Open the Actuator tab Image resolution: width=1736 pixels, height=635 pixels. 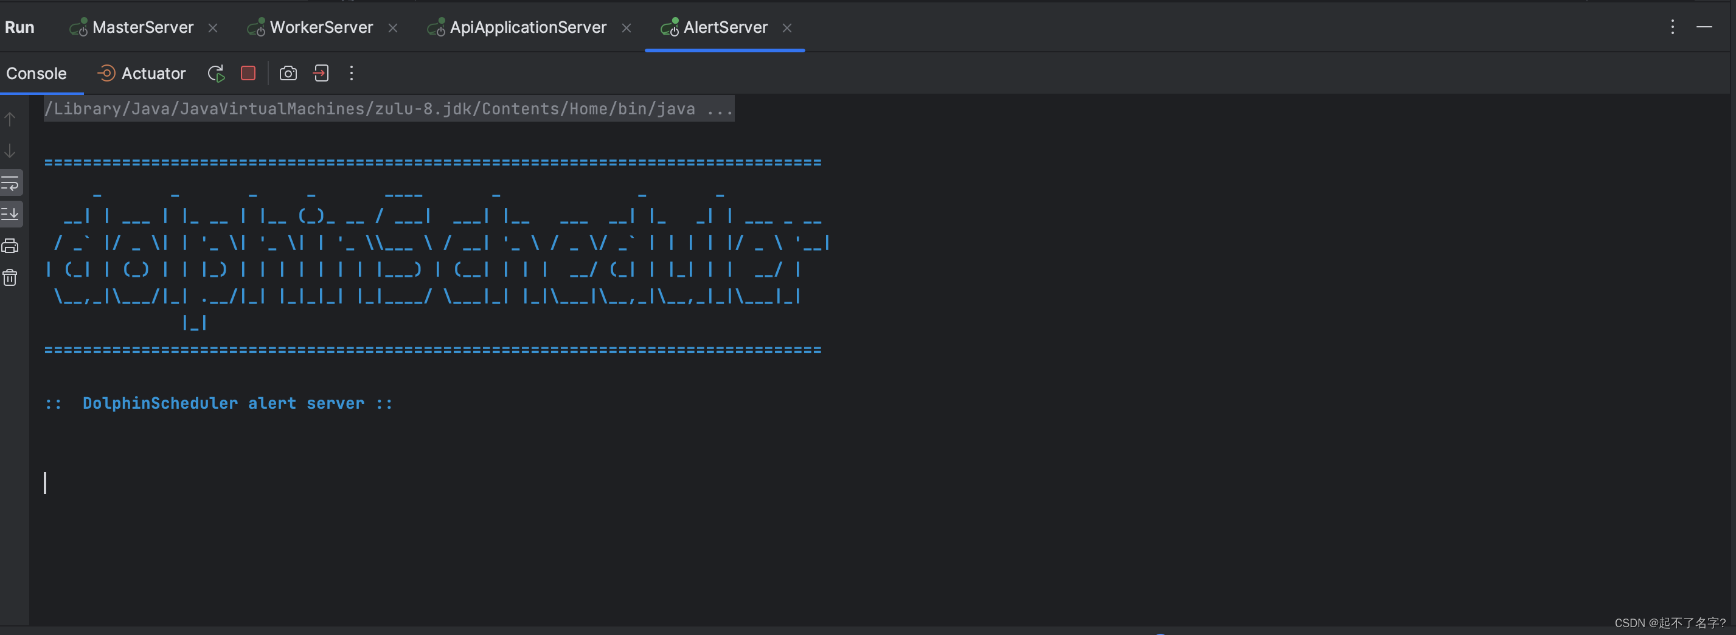point(142,74)
